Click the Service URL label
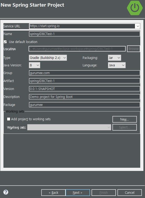The image size is (145, 198). point(12,26)
